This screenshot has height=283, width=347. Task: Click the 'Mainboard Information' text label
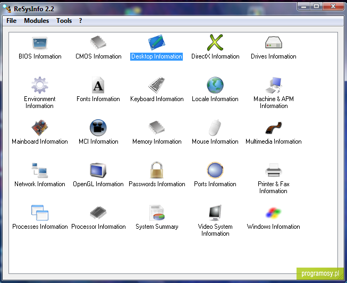(40, 141)
